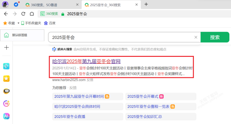Close the 360搜索，SO靠谱 tab
The image size is (231, 124).
pos(77,5)
